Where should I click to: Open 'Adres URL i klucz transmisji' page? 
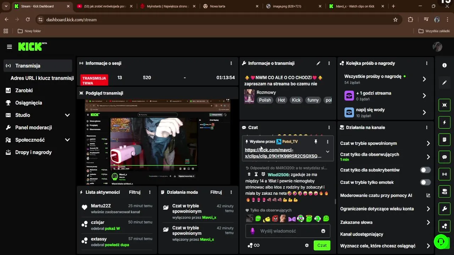[x=42, y=78]
